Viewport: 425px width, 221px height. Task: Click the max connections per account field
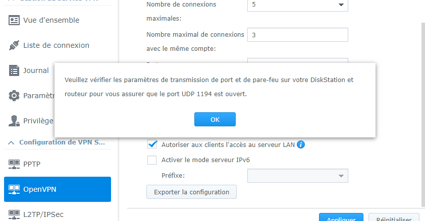[297, 35]
